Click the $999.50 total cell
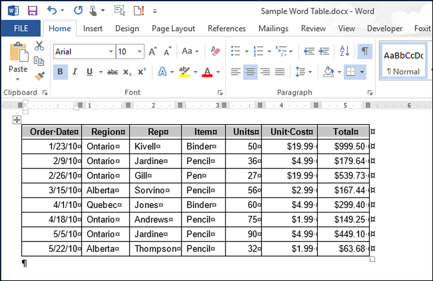 tap(343, 147)
